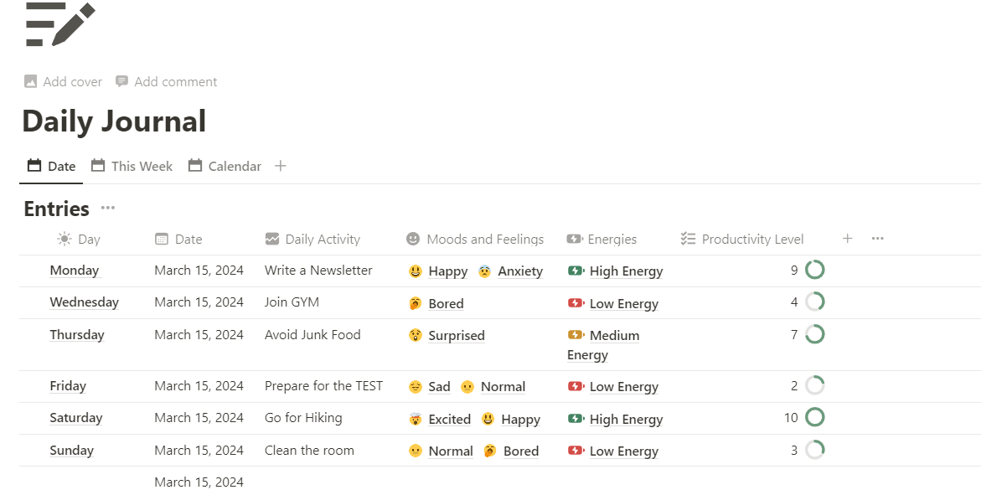The height and width of the screenshot is (495, 981).
Task: Open the table header three-dot menu
Action: (x=877, y=239)
